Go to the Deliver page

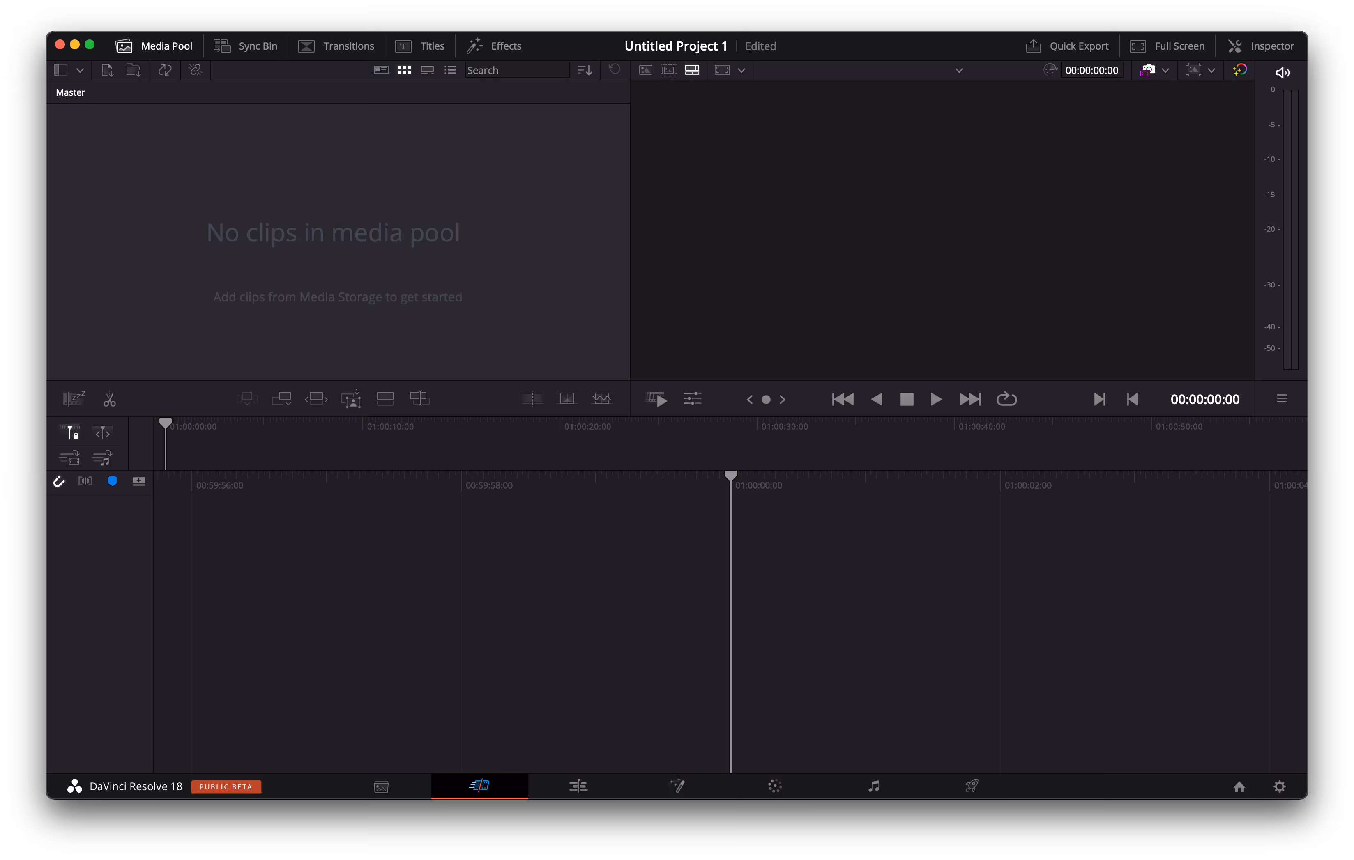972,786
